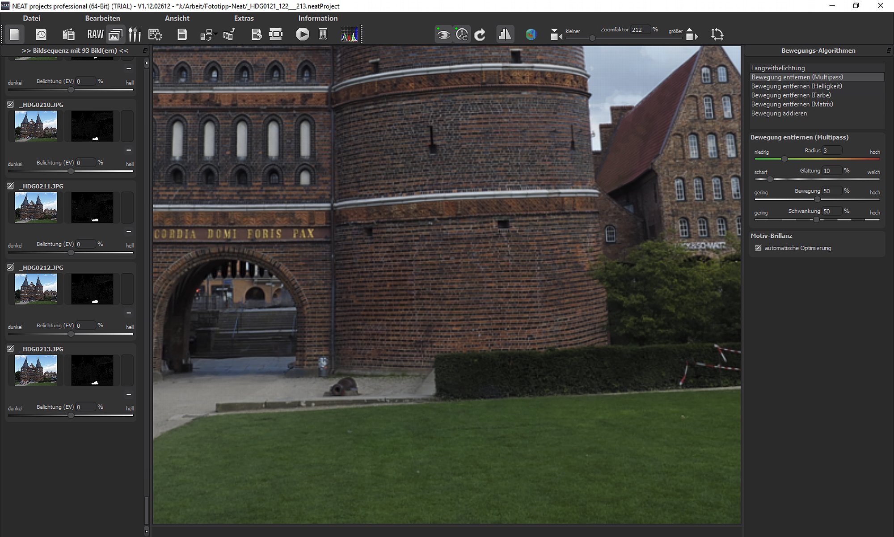Click the Glättung slider handle

coord(770,179)
